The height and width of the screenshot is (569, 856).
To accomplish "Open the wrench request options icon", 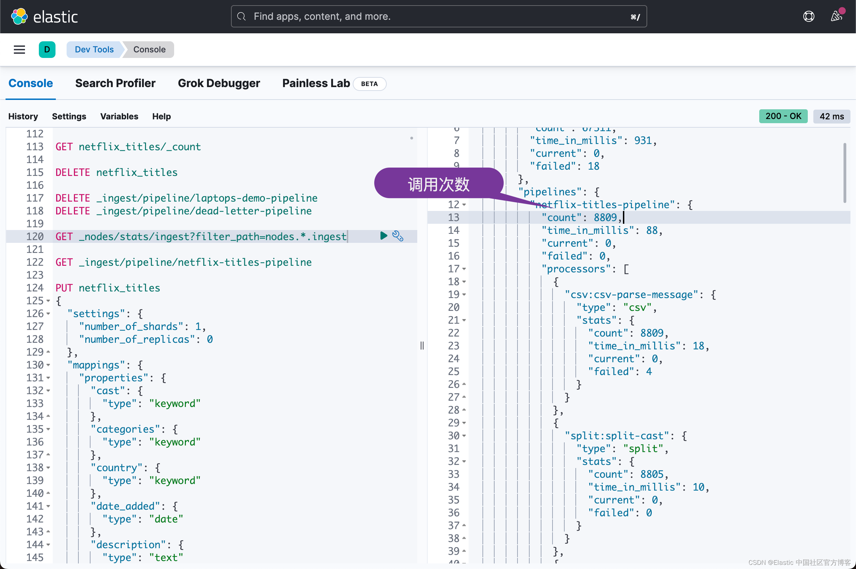I will pyautogui.click(x=398, y=236).
